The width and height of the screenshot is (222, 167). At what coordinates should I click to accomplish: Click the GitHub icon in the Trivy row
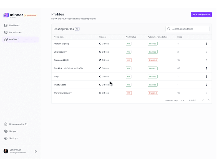(x=100, y=77)
